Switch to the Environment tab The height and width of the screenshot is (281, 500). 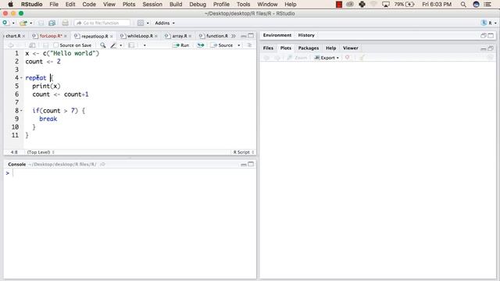(x=277, y=35)
